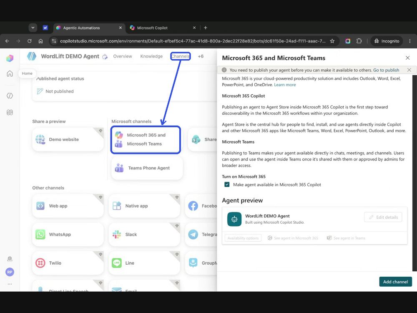The image size is (417, 313).
Task: Switch to the Overview tab
Action: coord(123,56)
